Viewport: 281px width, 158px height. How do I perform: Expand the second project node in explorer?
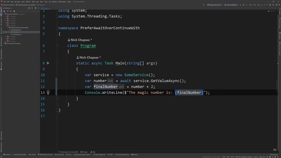pyautogui.click(x=5, y=18)
